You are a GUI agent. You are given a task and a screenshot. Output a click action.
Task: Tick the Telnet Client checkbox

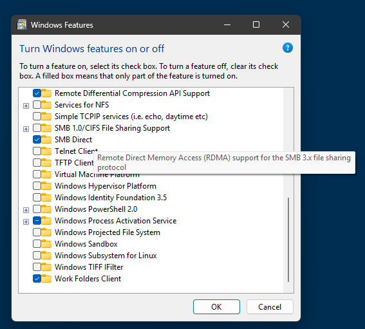[37, 151]
